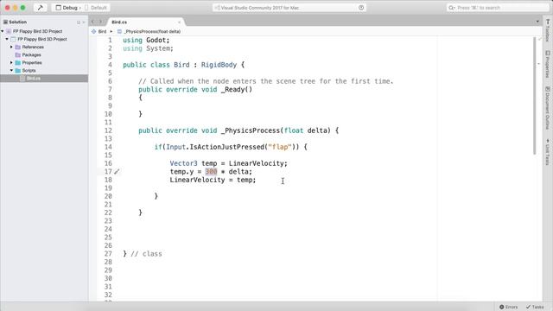The width and height of the screenshot is (553, 311).
Task: Click the highlighted 300 value on line 17
Action: [x=211, y=172]
